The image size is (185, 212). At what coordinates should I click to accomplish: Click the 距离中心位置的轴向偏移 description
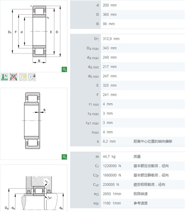153,141
